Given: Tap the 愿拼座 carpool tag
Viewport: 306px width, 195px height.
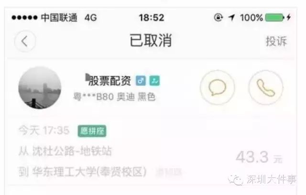Looking at the screenshot, I should (x=92, y=131).
